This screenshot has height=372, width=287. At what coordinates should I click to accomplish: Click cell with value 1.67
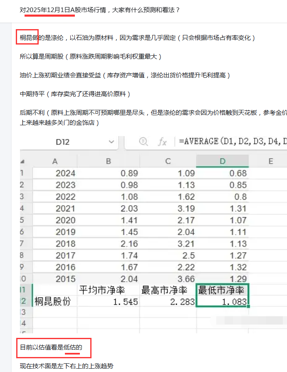click(x=109, y=267)
